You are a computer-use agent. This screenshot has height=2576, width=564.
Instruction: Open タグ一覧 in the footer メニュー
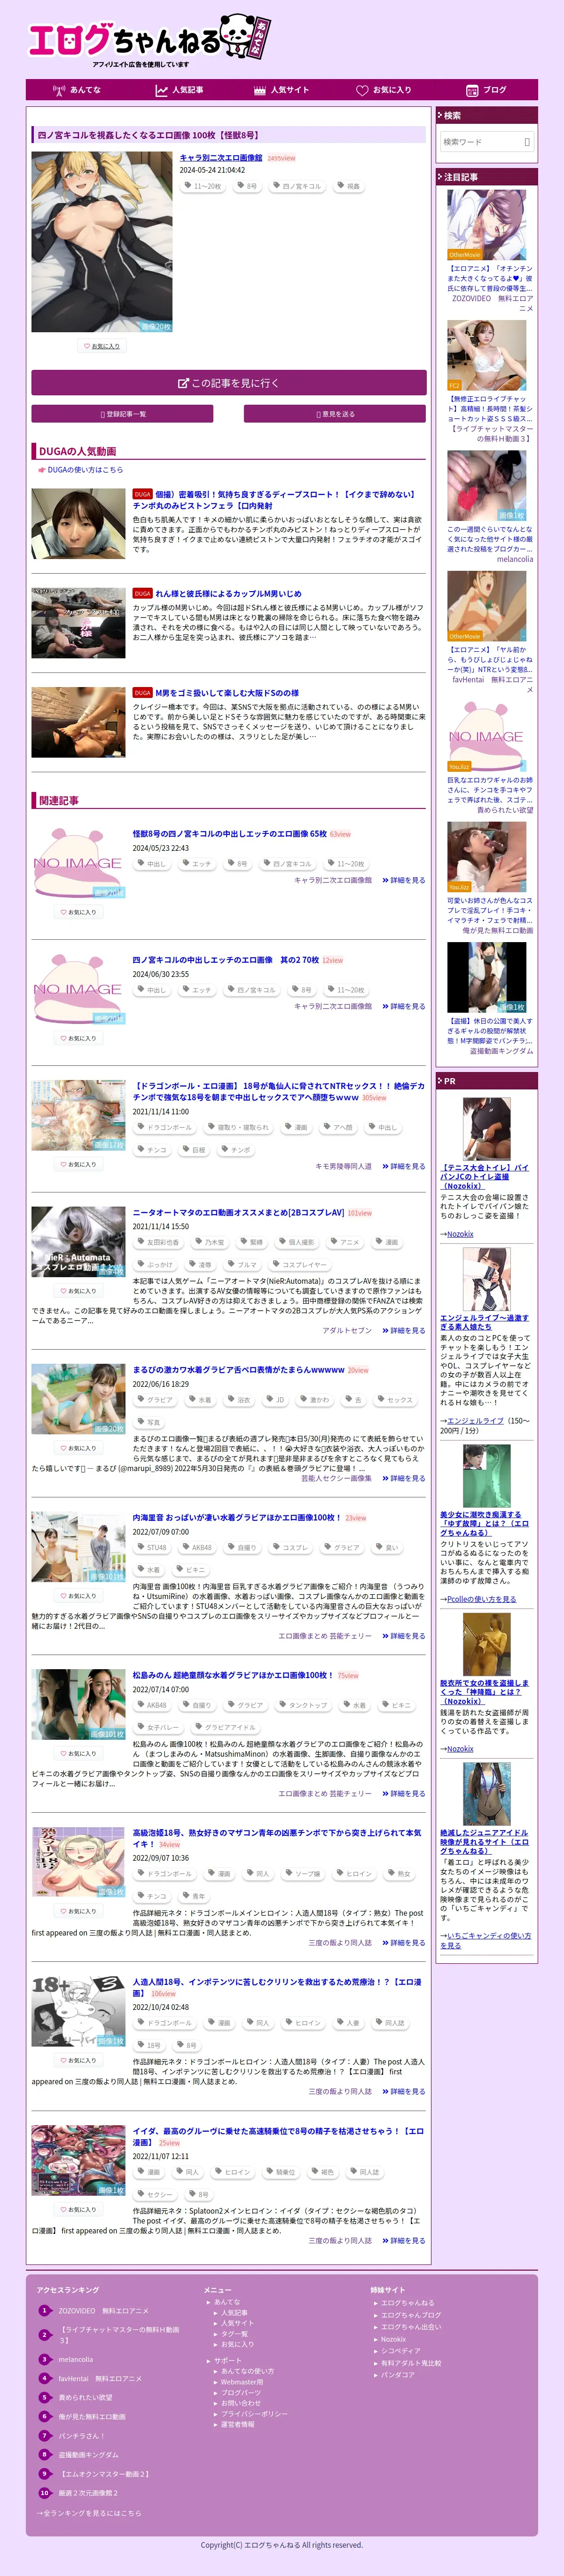pyautogui.click(x=235, y=2333)
